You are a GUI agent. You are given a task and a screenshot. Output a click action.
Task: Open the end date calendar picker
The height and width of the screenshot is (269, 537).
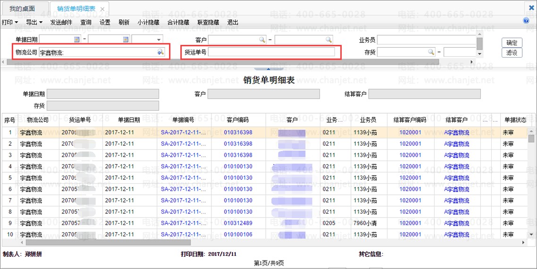(x=126, y=40)
